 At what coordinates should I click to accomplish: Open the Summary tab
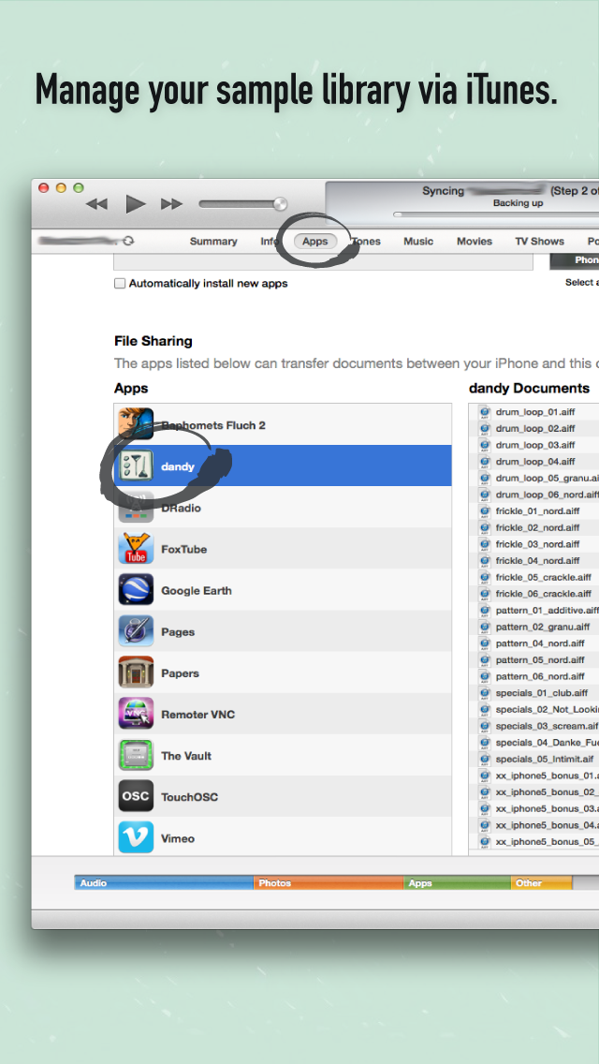(x=213, y=241)
